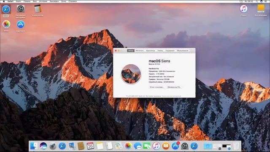270x152 pixels.
Task: Open iTunes music note in Dock
Action: (x=157, y=146)
